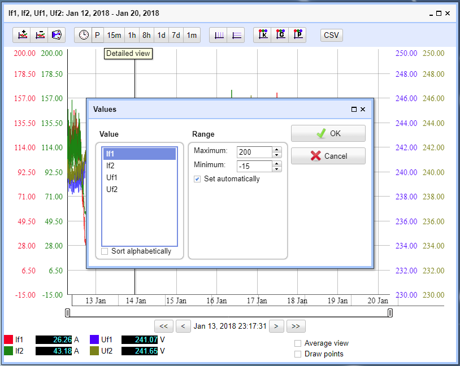Click the red If1 legend color swatch
Image resolution: width=460 pixels, height=366 pixels.
tap(8, 339)
